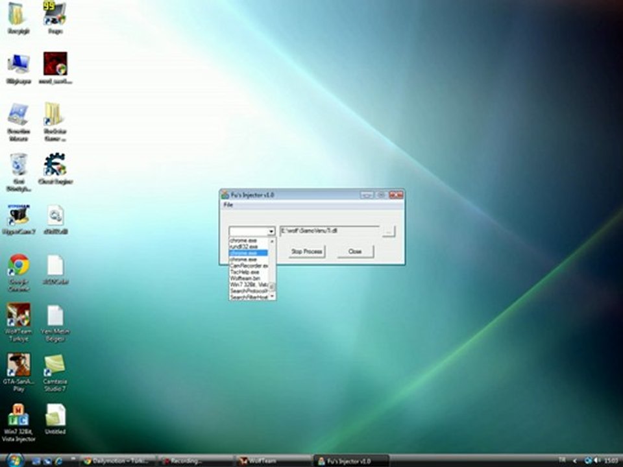Select TscHelp.exe from the process list

tap(249, 272)
